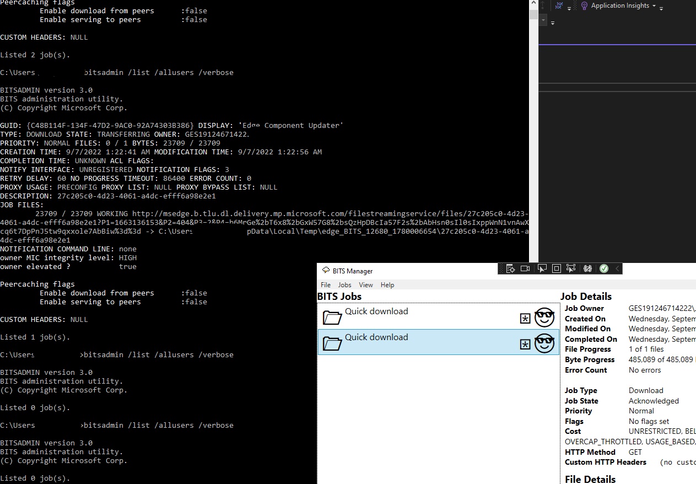Click the asterisk badge on second job

point(525,343)
